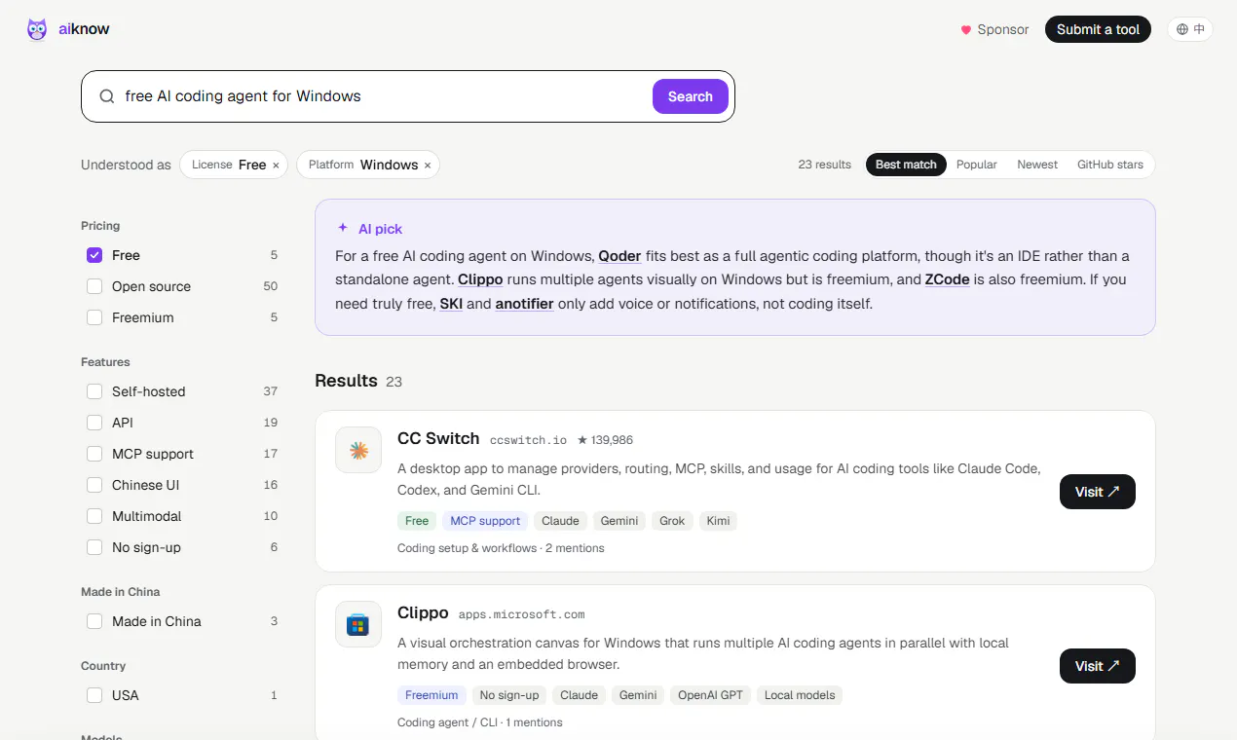Follow the ZCode link in AI pick
The image size is (1237, 740).
point(948,279)
